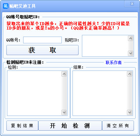Click up arrow of 贴吧ID box scrollbar
Image resolution: width=140 pixels, height=136 pixels.
[x=131, y=39]
